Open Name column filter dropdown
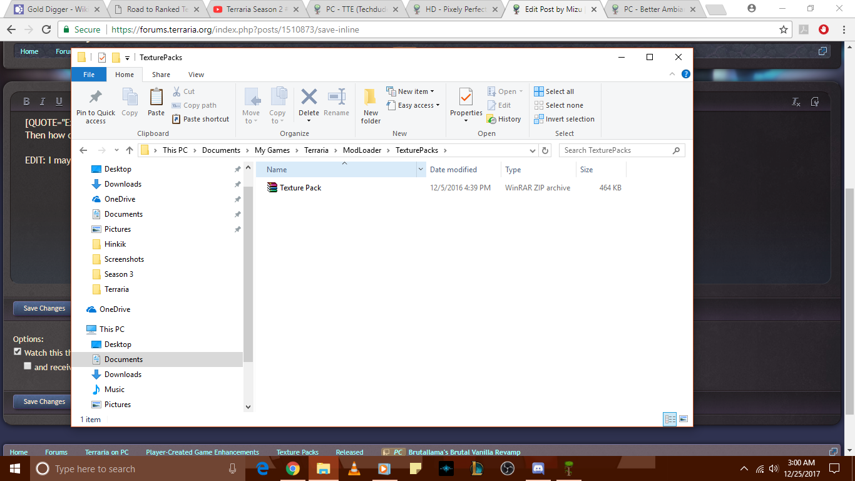The image size is (855, 481). pyautogui.click(x=421, y=169)
